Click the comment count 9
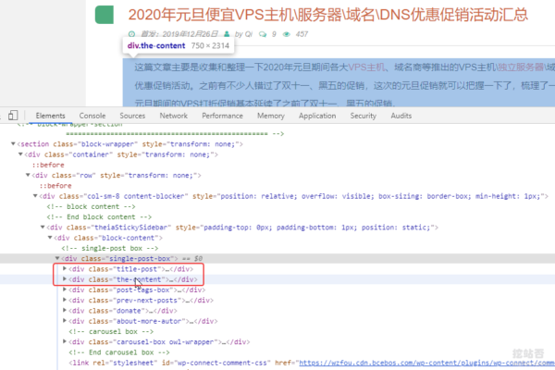Screen dimensions: 555x370 point(274,34)
